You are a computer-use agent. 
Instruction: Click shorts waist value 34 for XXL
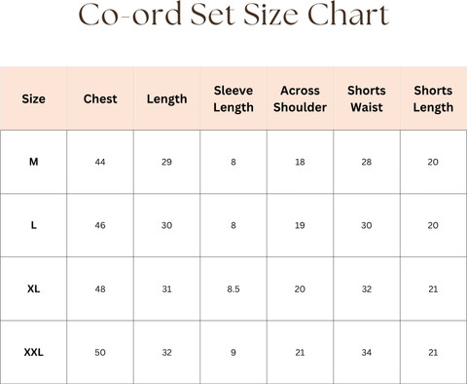(x=367, y=353)
